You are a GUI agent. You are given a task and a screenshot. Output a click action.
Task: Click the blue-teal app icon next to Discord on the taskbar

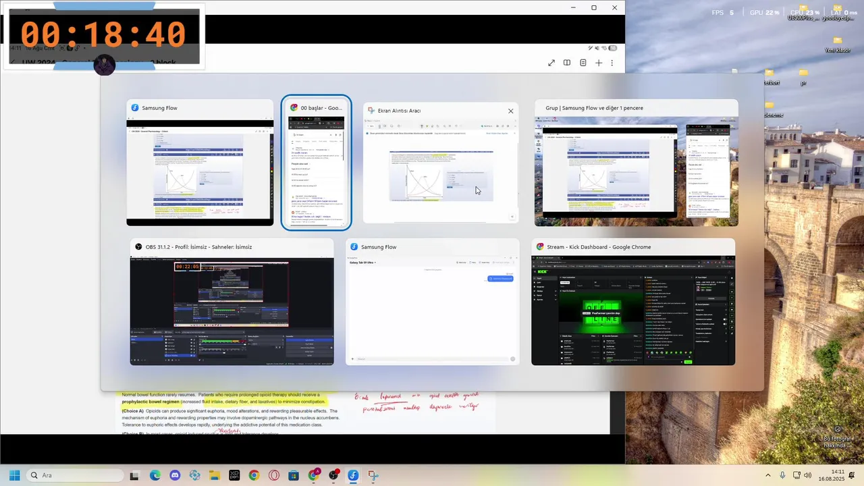(x=195, y=475)
